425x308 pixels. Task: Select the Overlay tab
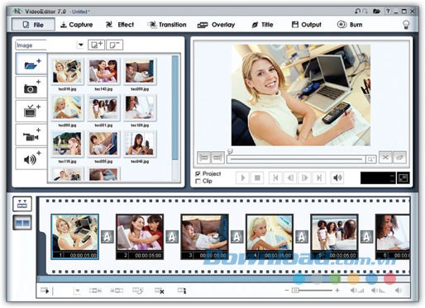[x=216, y=25]
